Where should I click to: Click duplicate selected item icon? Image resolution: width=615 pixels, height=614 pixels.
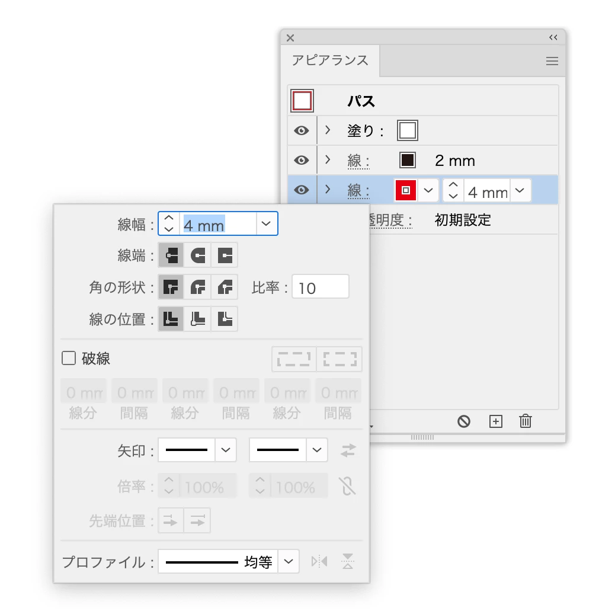click(496, 422)
